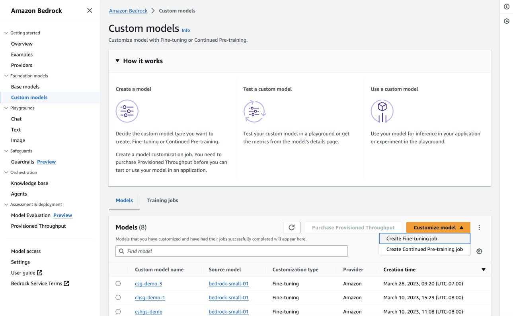This screenshot has height=316, width=513.
Task: Open csg-demo-3 model link
Action: [x=148, y=284]
